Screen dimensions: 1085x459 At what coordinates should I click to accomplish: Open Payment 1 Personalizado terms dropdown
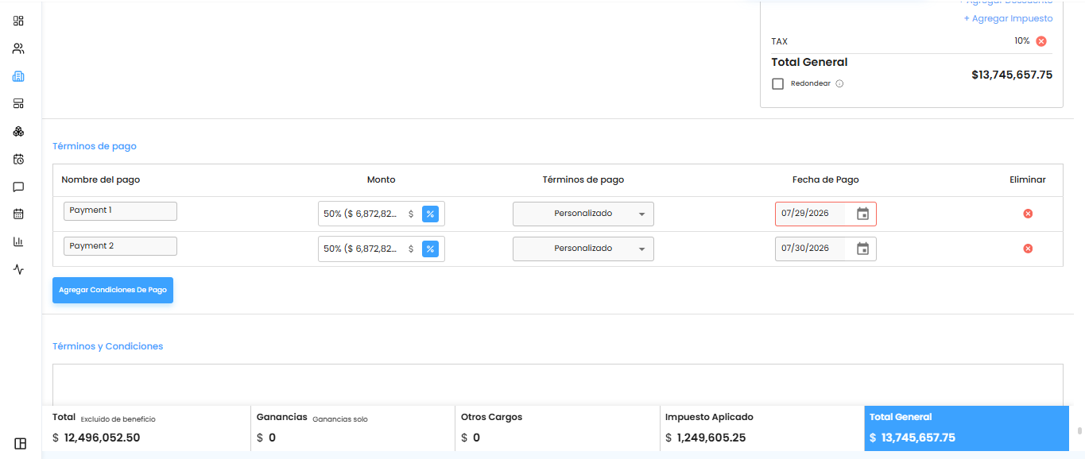583,214
